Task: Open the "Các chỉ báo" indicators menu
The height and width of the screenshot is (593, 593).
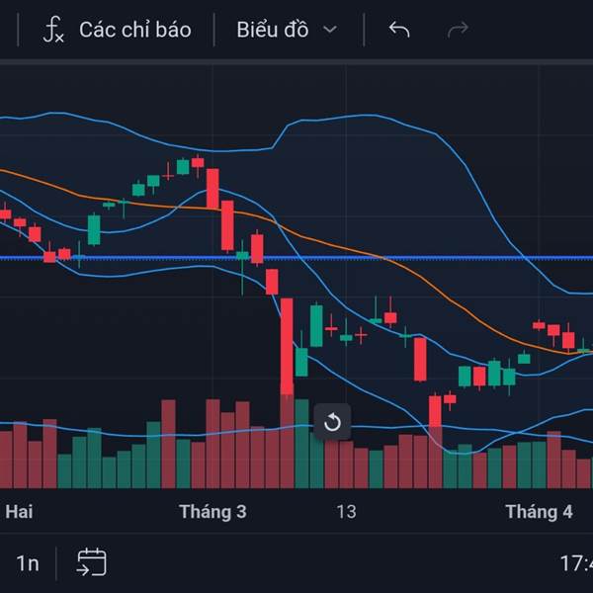Action: tap(134, 30)
